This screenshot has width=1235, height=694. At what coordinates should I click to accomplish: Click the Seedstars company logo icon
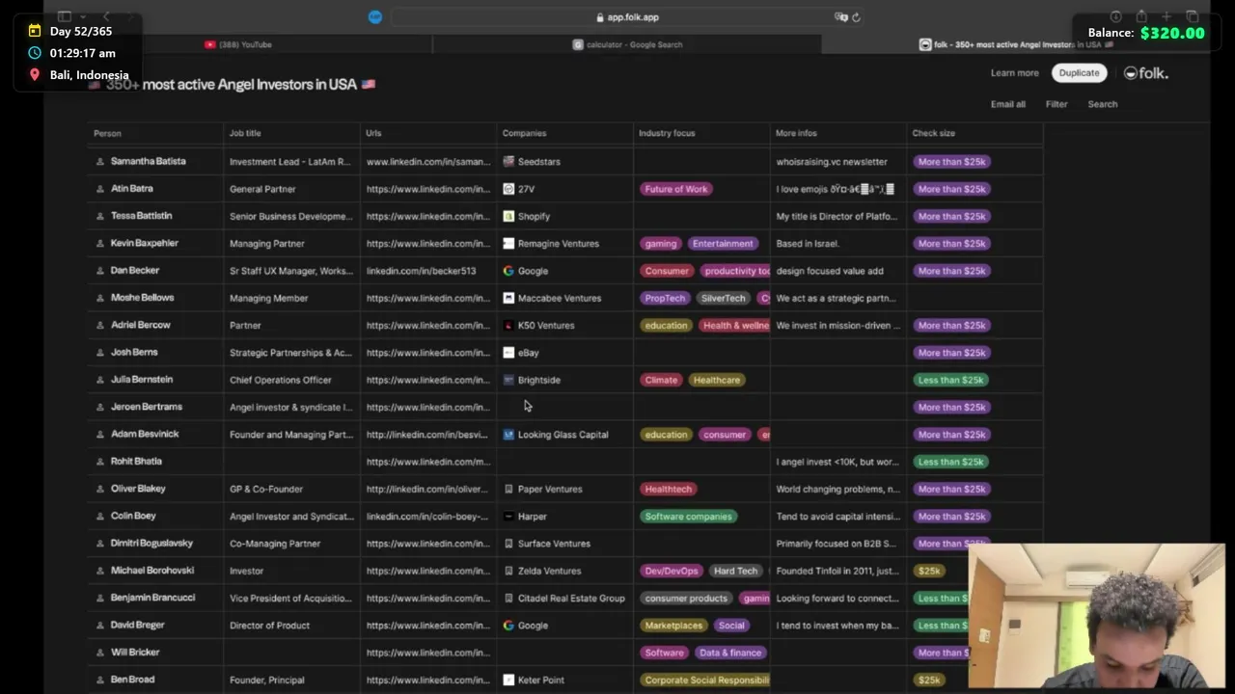(x=508, y=162)
